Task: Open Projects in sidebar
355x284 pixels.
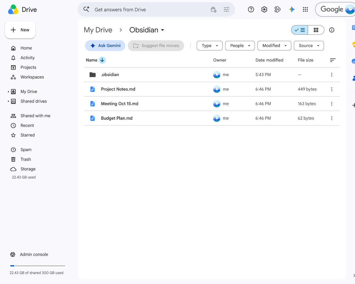Action: (x=28, y=67)
